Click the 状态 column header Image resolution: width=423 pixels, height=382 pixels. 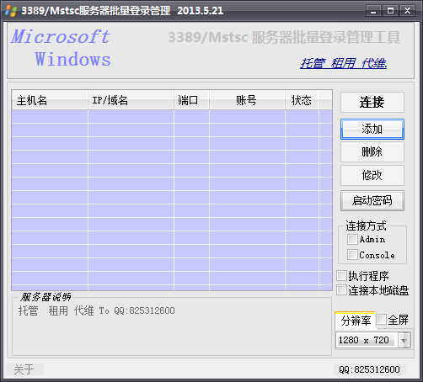click(302, 100)
